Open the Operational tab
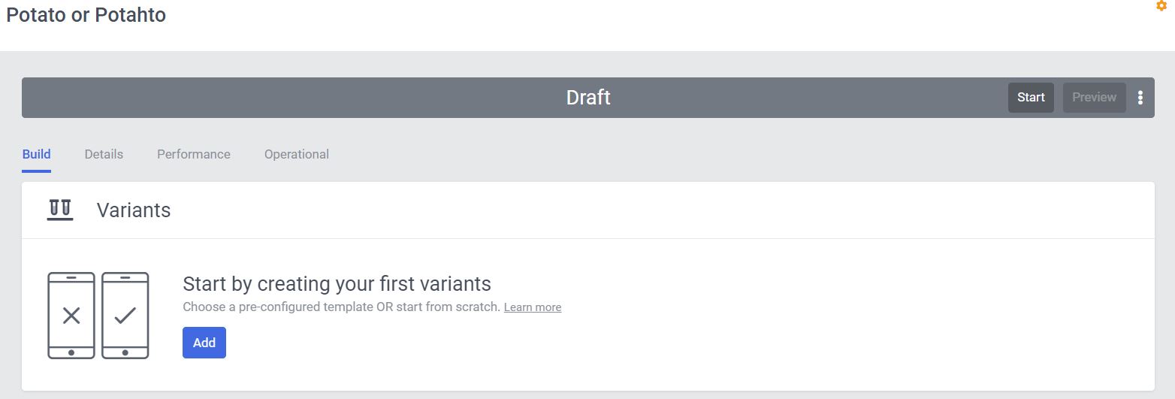This screenshot has width=1175, height=399. (297, 154)
